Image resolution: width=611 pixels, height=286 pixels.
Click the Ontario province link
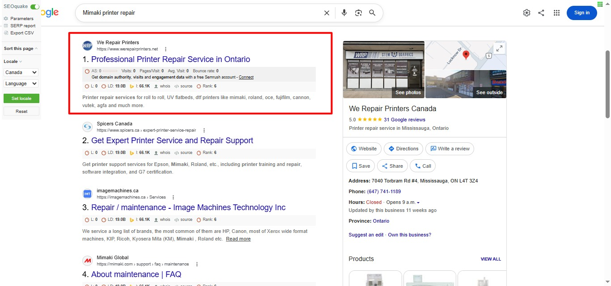381,221
